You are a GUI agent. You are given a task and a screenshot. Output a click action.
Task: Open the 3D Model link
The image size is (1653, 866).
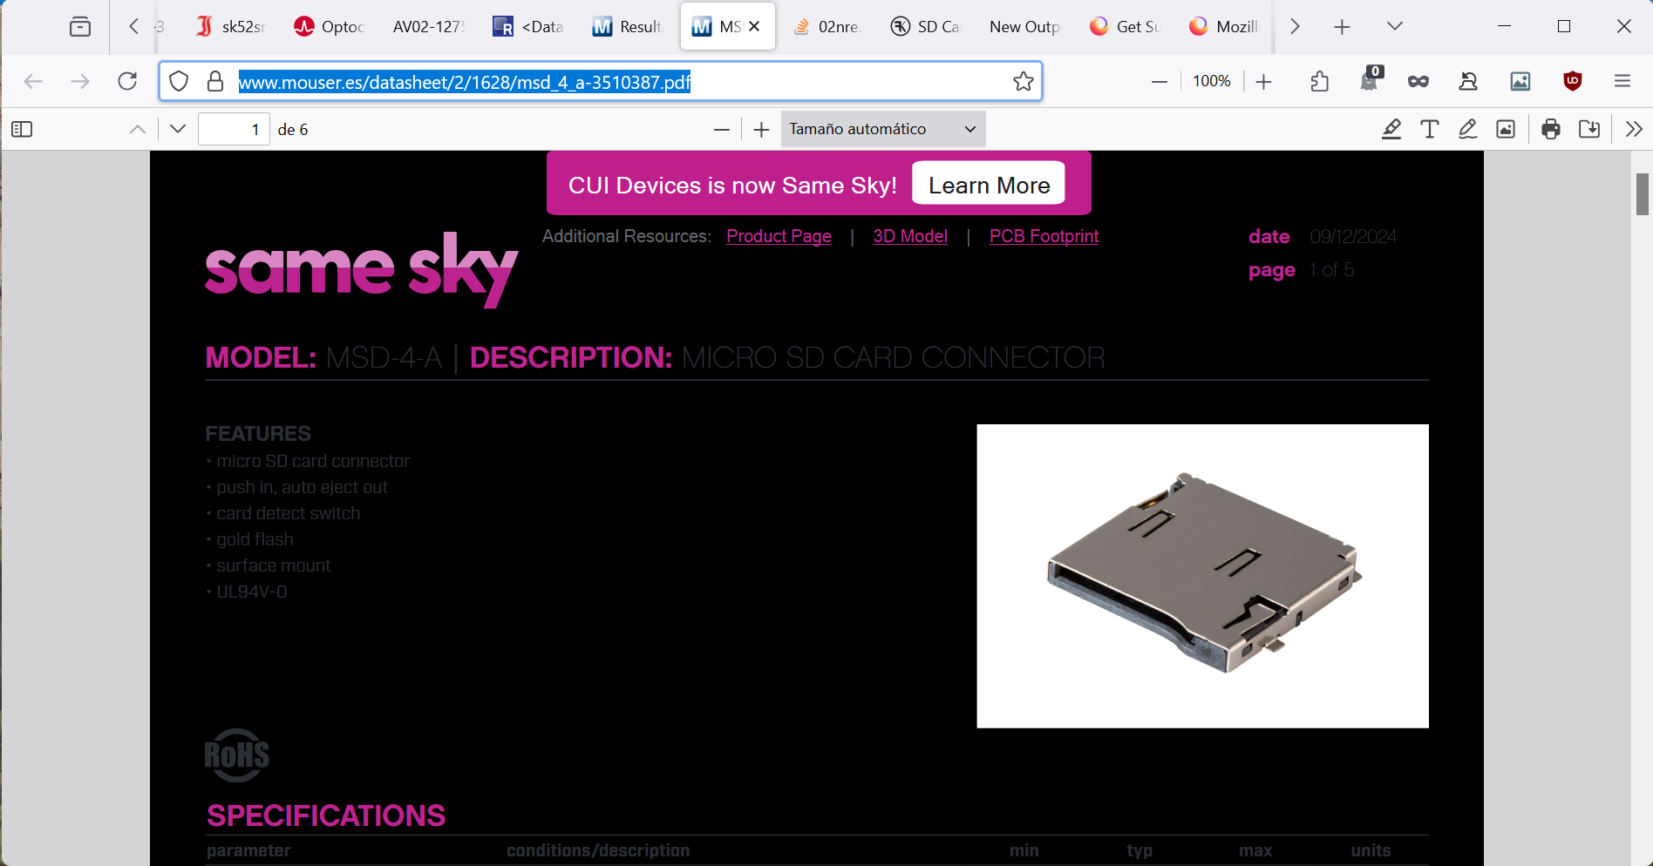point(910,236)
